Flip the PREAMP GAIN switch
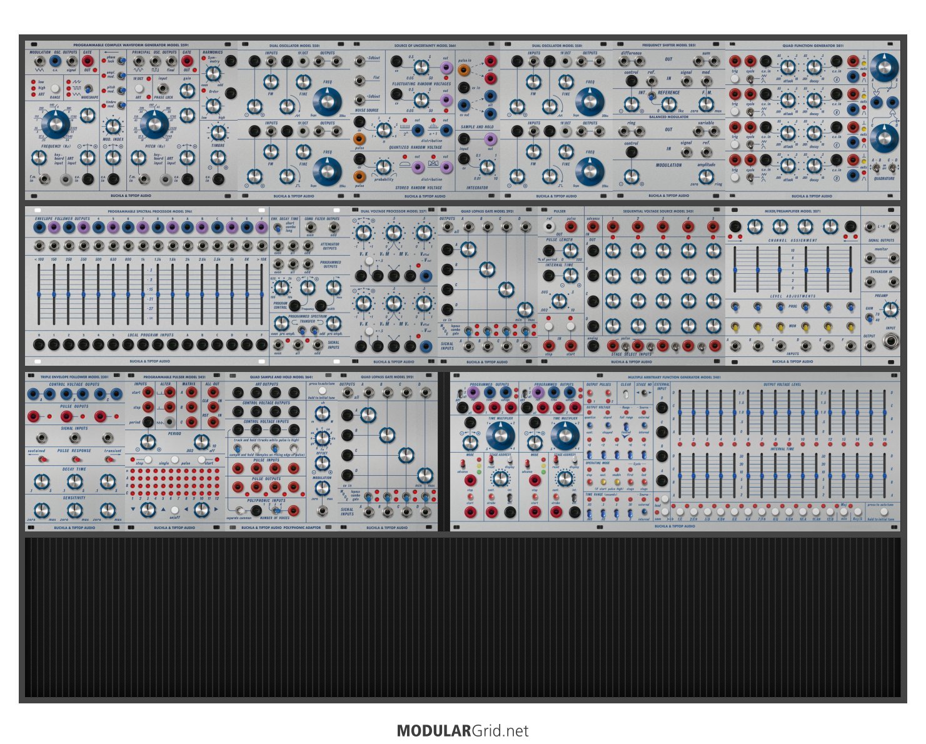This screenshot has height=744, width=926. pos(869,318)
